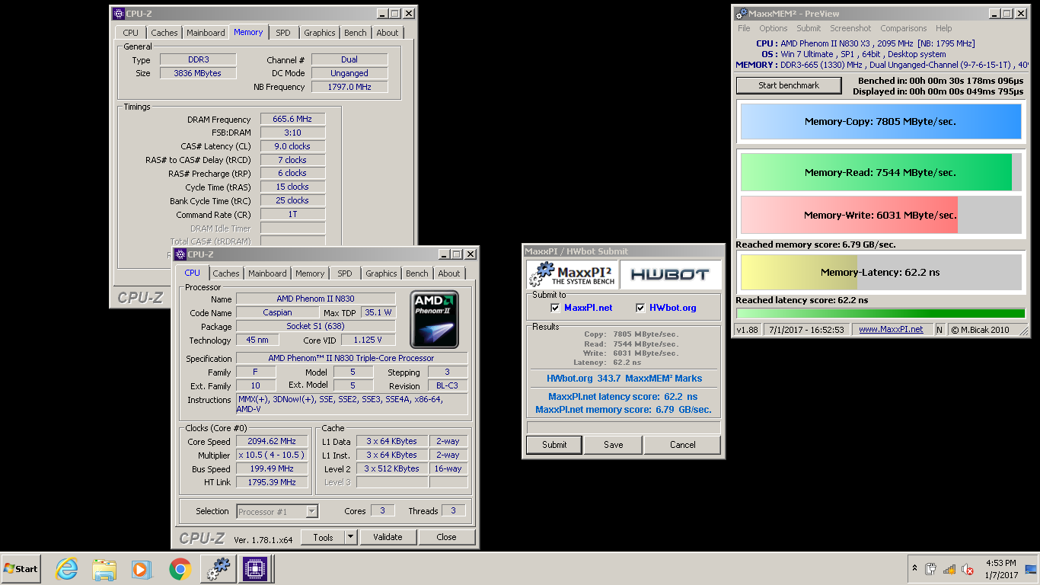Select Caches tab in back CPU-Z window
Screen dimensions: 1040x585
164,33
